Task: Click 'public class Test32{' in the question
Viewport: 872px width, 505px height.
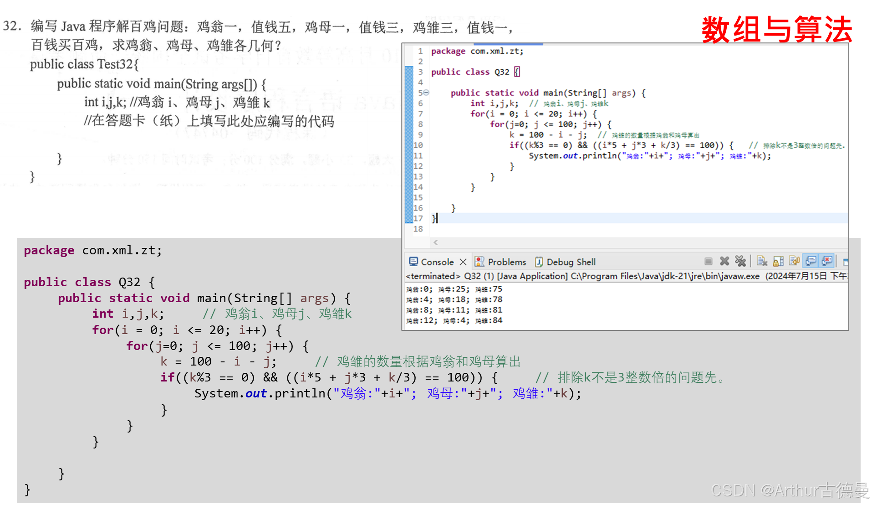Action: [x=85, y=64]
